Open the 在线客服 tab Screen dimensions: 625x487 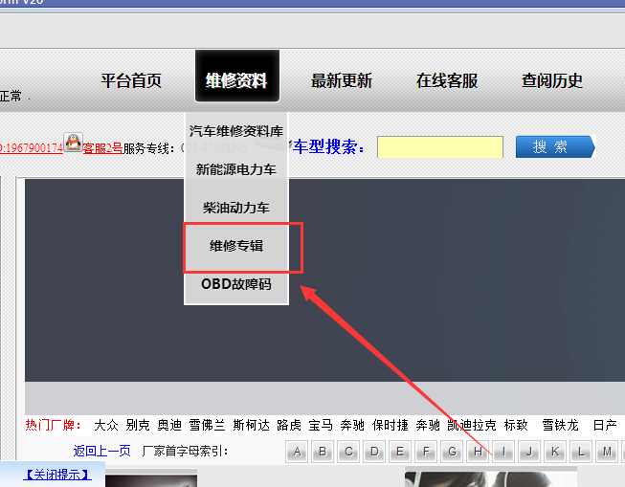point(447,81)
